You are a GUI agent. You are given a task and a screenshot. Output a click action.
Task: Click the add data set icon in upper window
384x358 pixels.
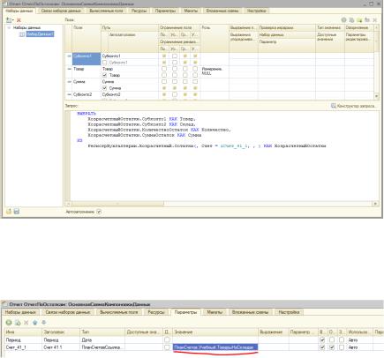(9, 20)
